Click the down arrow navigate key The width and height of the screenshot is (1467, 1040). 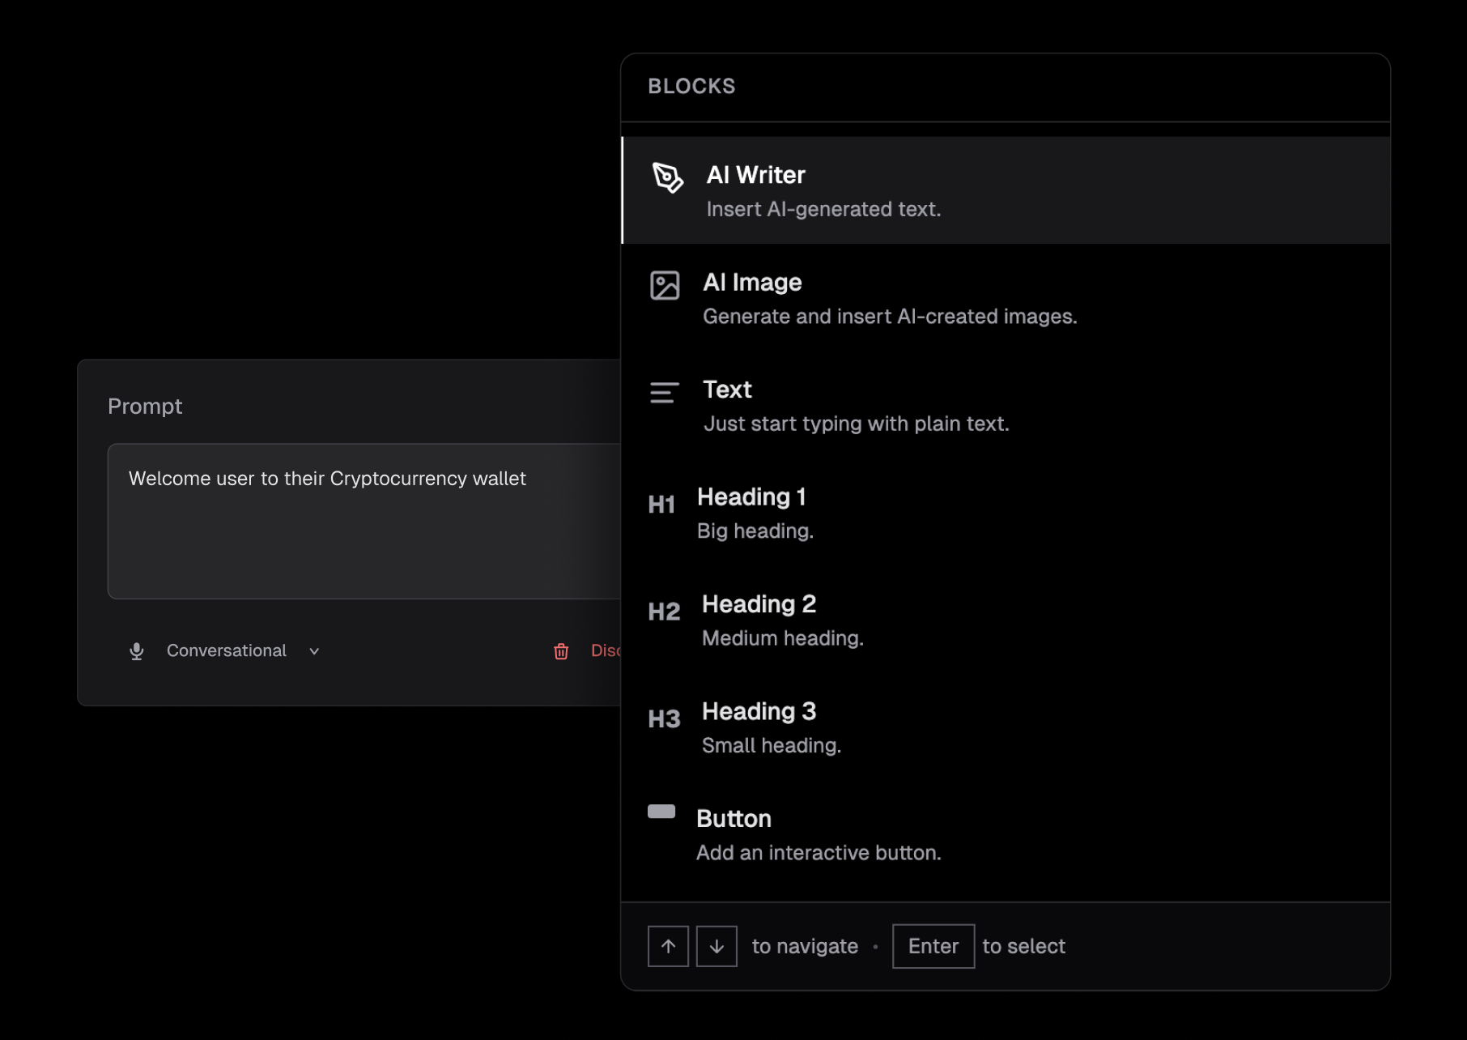coord(716,946)
